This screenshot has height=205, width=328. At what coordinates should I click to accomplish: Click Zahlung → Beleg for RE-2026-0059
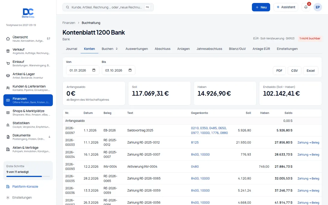tap(308, 191)
